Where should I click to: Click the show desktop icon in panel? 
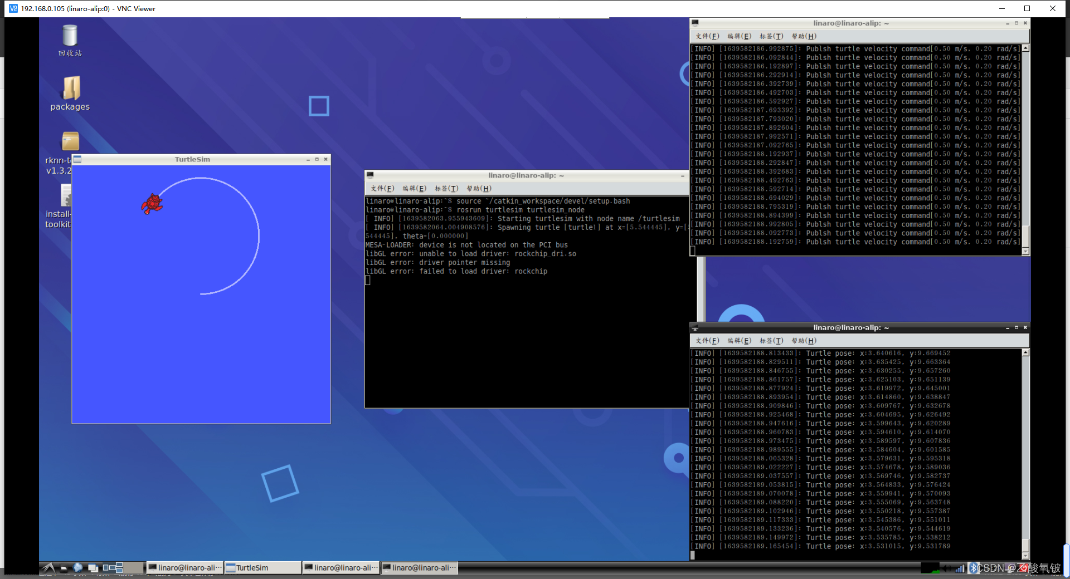[x=93, y=567]
